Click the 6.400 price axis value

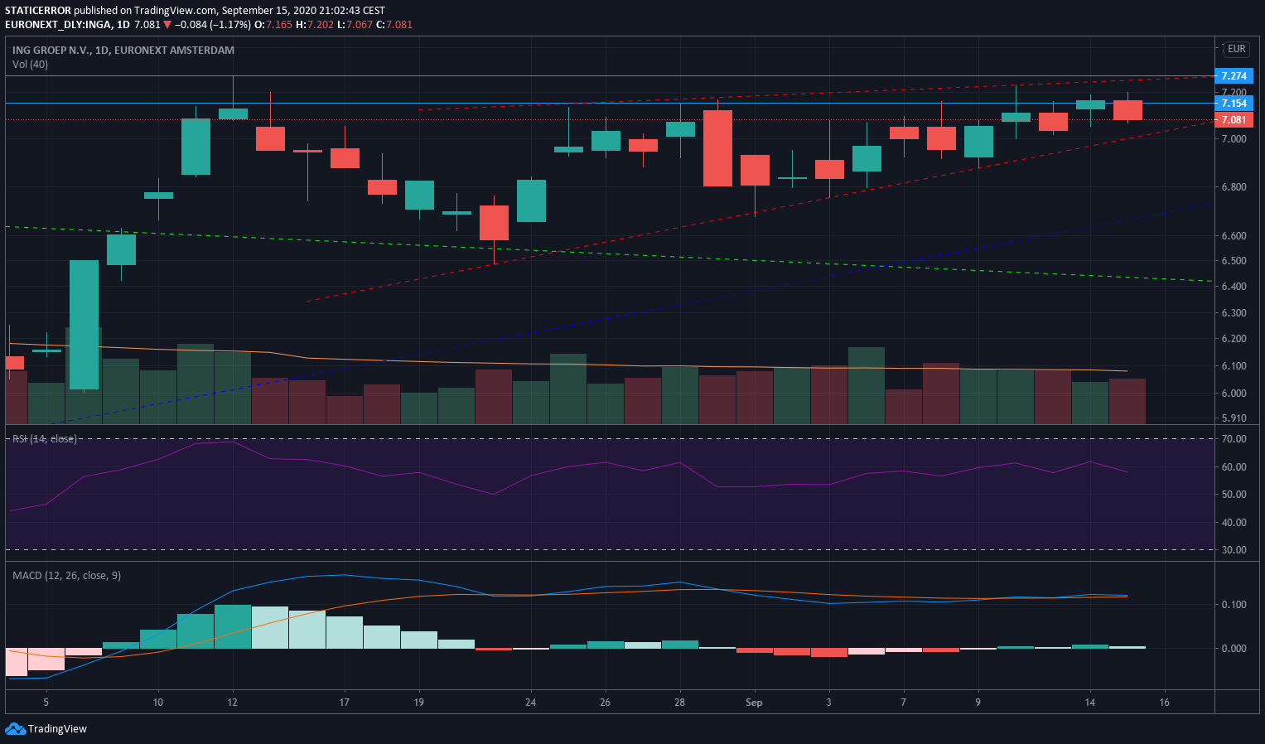pos(1234,287)
